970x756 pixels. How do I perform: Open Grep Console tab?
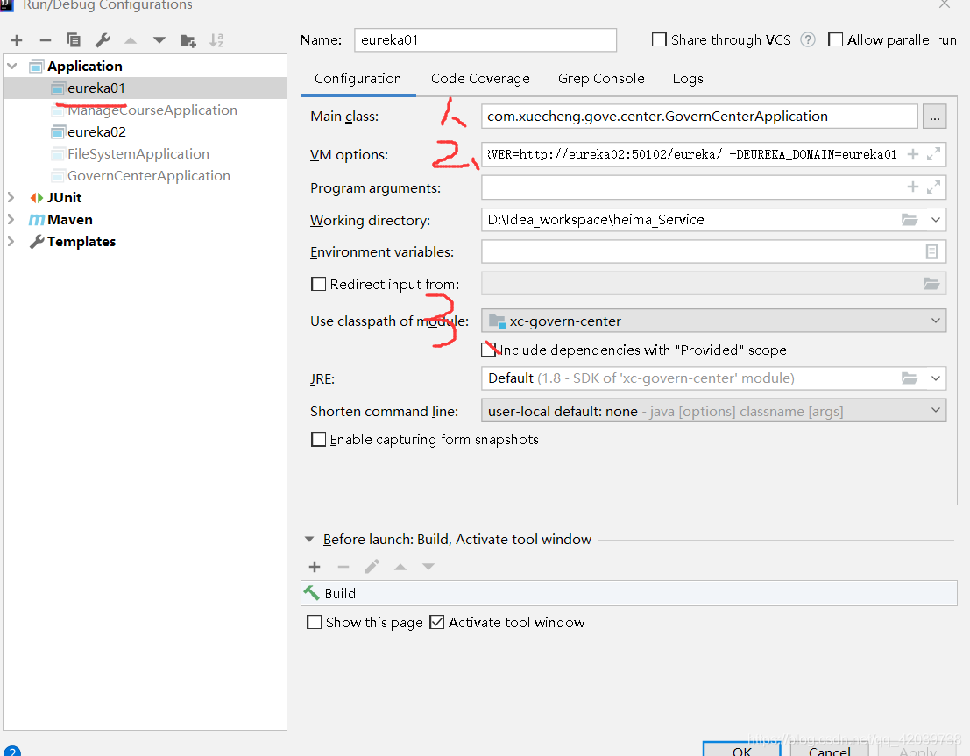tap(601, 79)
